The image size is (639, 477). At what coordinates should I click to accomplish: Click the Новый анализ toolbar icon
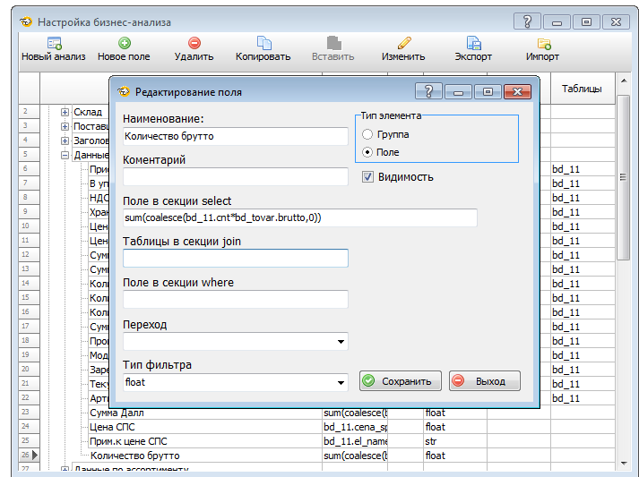coord(54,43)
